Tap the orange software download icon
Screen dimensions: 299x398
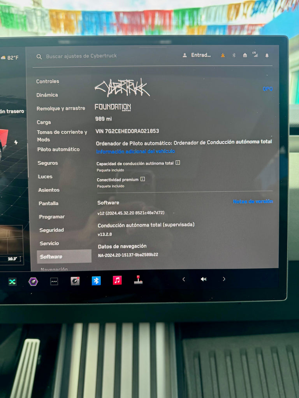(x=223, y=55)
